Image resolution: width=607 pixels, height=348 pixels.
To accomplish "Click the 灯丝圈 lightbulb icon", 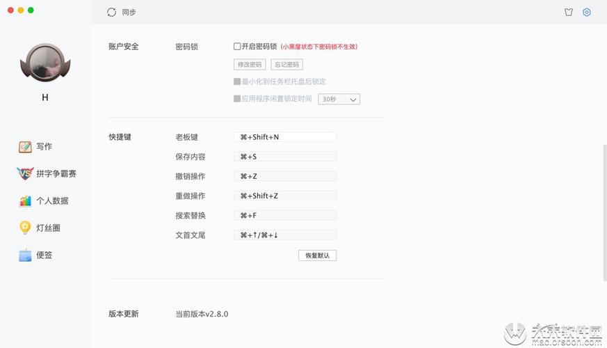I will 25,228.
